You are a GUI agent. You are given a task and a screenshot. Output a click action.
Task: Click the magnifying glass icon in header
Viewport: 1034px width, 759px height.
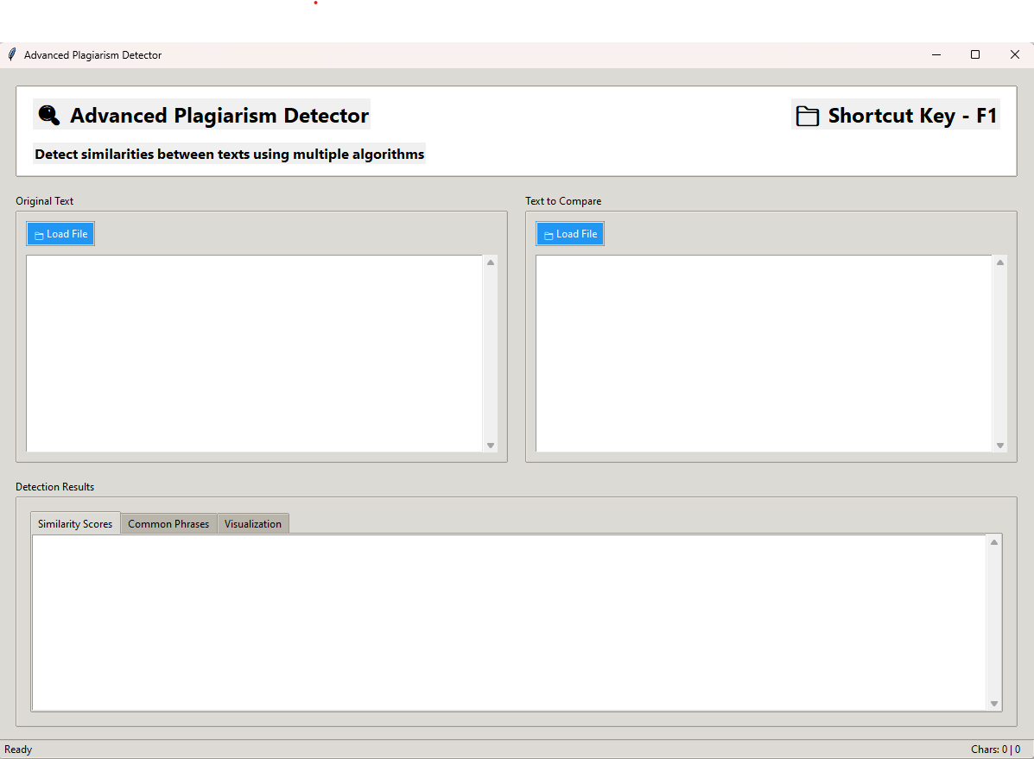click(49, 115)
